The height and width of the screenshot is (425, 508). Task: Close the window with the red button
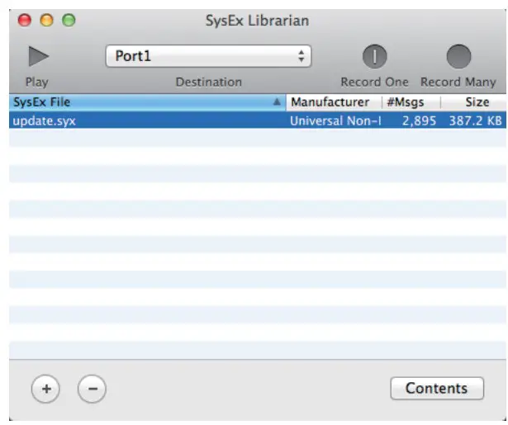25,20
